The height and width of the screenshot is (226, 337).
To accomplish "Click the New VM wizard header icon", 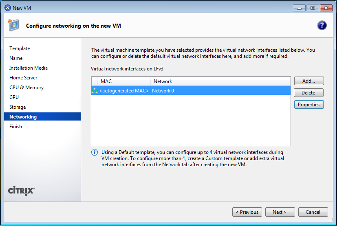I will tap(13, 25).
